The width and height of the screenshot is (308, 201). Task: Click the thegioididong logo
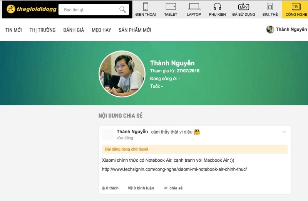click(31, 9)
